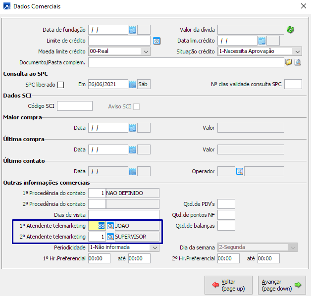Click 1ª Procedência do contato code field
This screenshot has height=296, width=311.
pos(97,194)
